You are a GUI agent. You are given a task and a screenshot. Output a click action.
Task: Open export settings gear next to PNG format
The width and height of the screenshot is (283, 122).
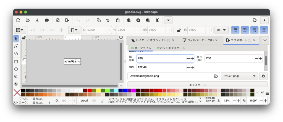pos(263,76)
